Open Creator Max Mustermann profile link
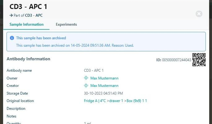Viewport: 212px width, 124px height. (104, 86)
